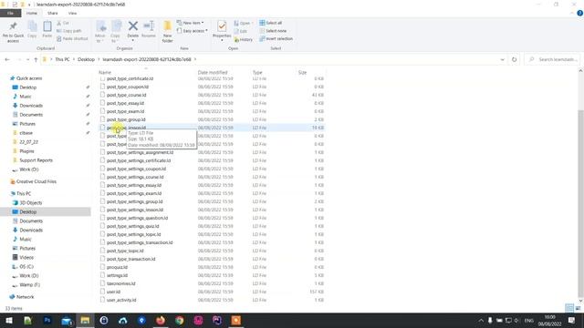Open the Easy access dropdown
The width and height of the screenshot is (584, 328).
193,31
